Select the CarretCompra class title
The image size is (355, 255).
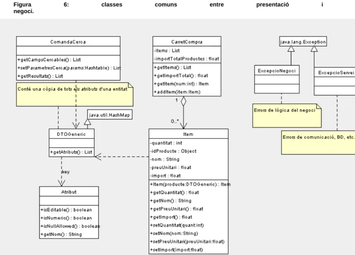pos(187,42)
